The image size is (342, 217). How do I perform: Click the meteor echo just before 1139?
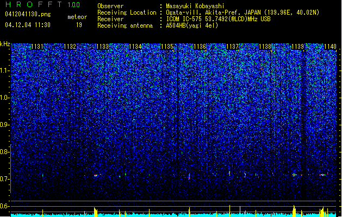click(x=294, y=175)
